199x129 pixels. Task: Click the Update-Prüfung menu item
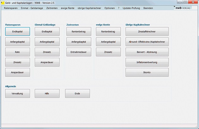[131, 8]
